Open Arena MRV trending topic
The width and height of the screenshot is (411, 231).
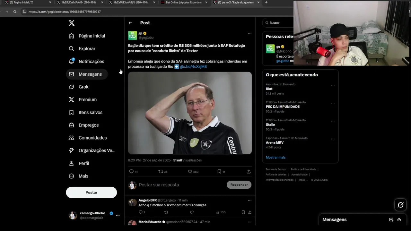tap(275, 142)
